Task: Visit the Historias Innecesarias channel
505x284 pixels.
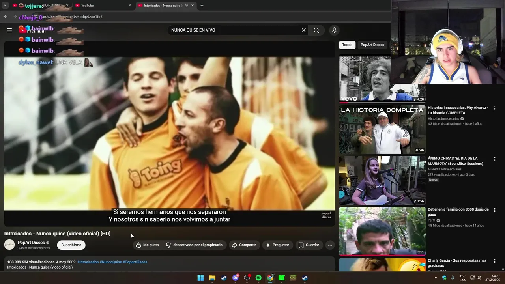Action: click(x=443, y=118)
